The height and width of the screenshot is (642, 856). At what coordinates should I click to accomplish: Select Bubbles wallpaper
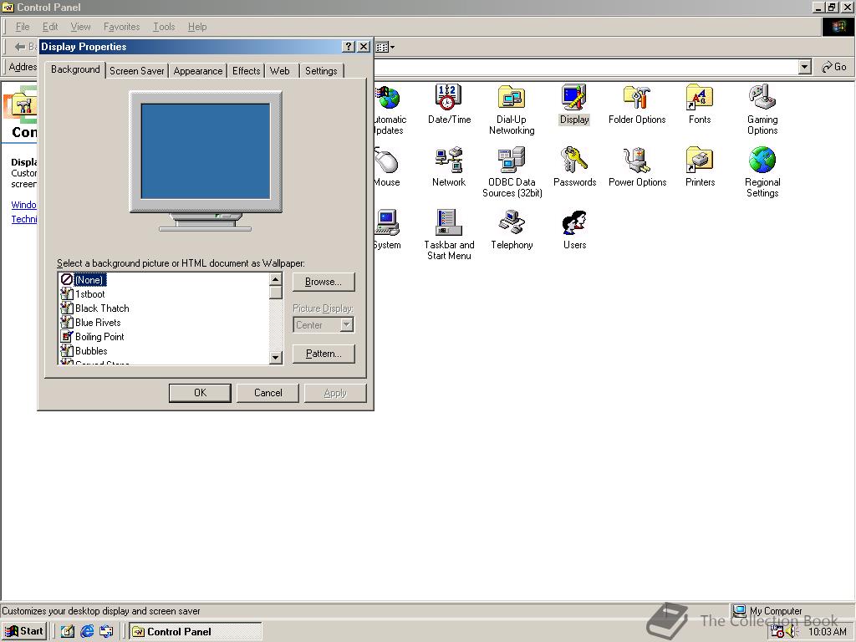pos(84,350)
